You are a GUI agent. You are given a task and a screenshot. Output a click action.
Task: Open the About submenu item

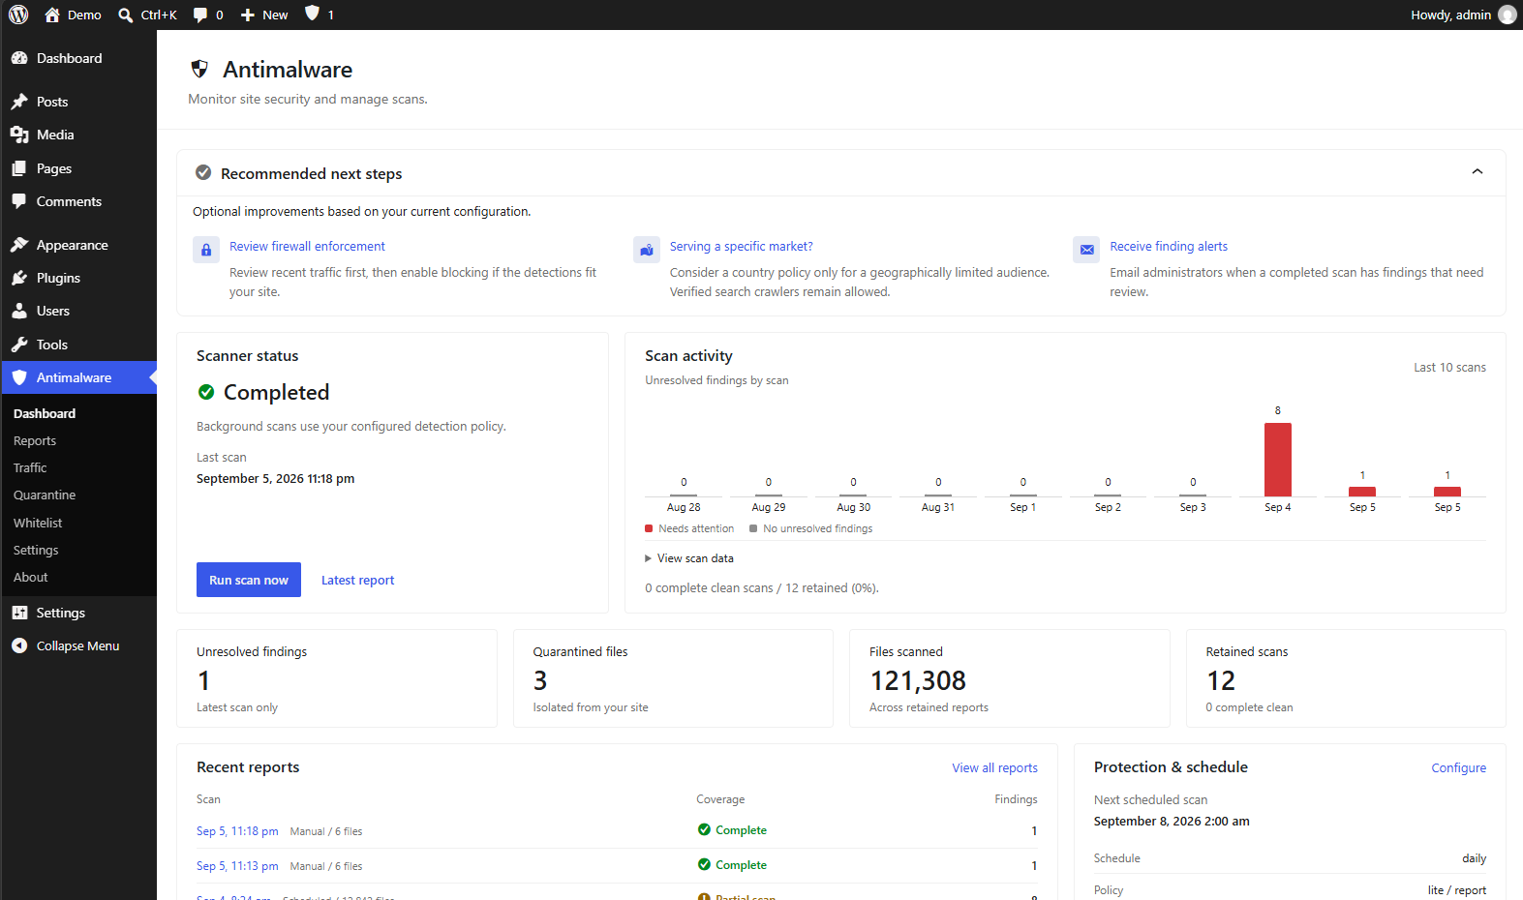[31, 577]
